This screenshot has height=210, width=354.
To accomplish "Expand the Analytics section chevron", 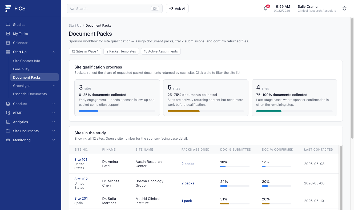I will (x=54, y=122).
